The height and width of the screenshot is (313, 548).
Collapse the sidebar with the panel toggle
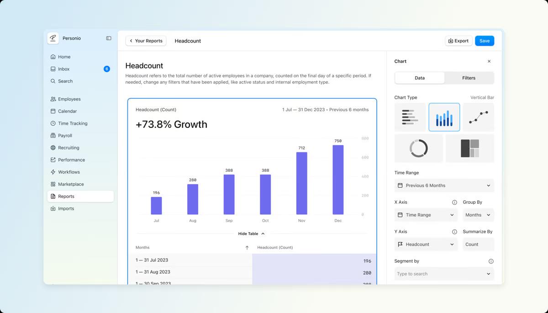tap(108, 38)
